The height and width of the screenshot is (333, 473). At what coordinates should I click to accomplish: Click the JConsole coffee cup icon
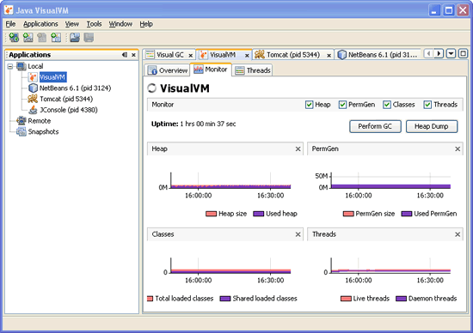click(33, 110)
